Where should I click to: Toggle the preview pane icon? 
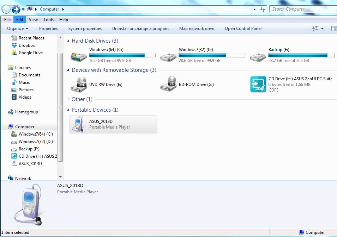tap(334, 29)
